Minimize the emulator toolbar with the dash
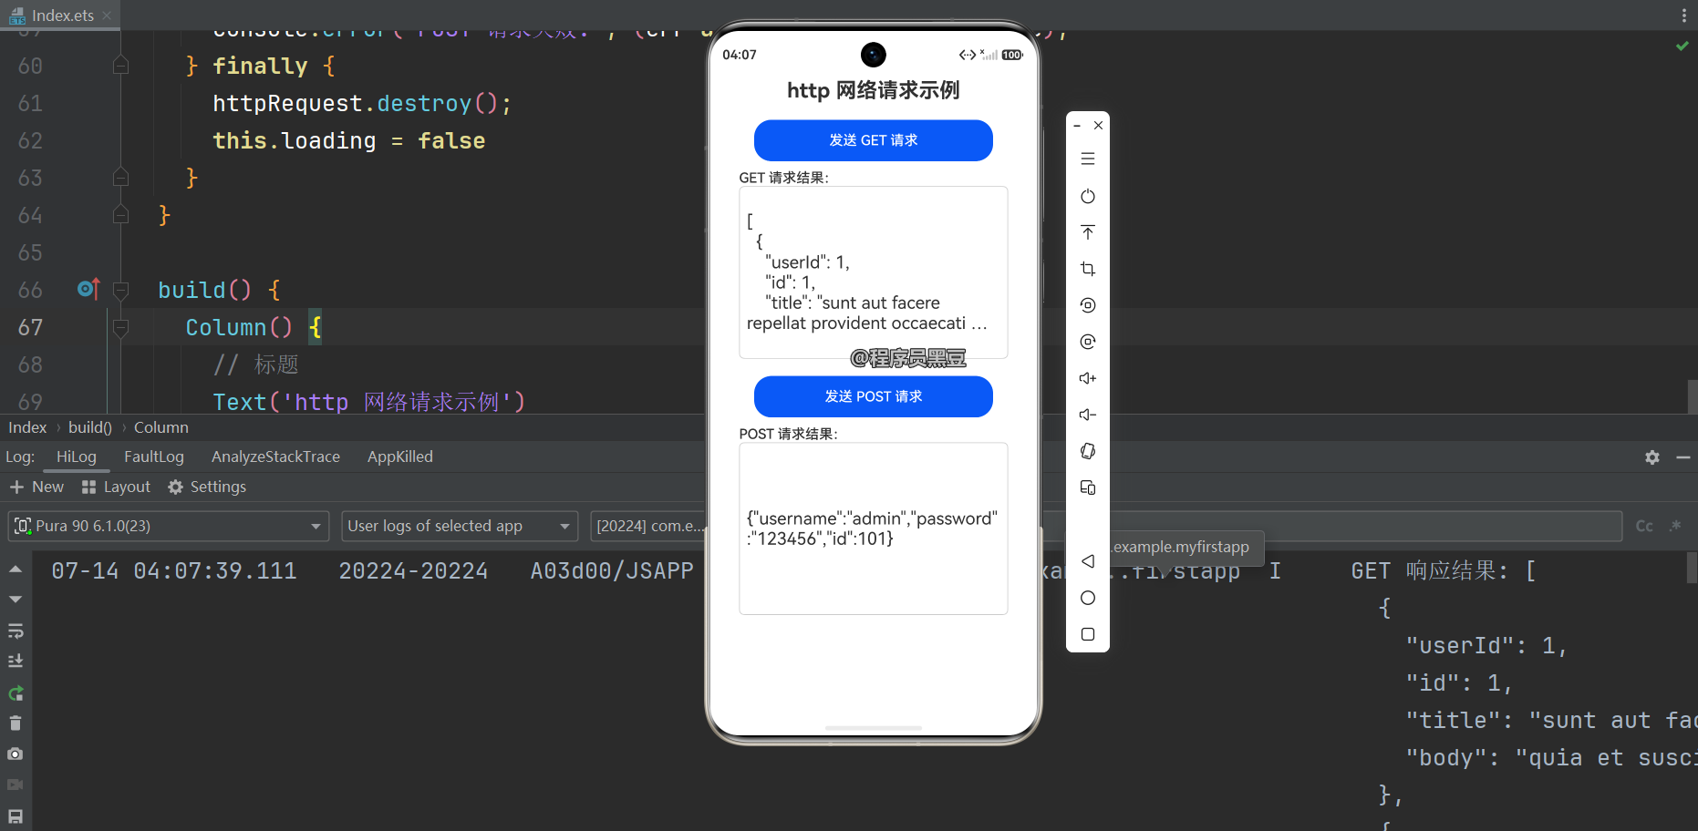The image size is (1698, 831). click(x=1077, y=126)
